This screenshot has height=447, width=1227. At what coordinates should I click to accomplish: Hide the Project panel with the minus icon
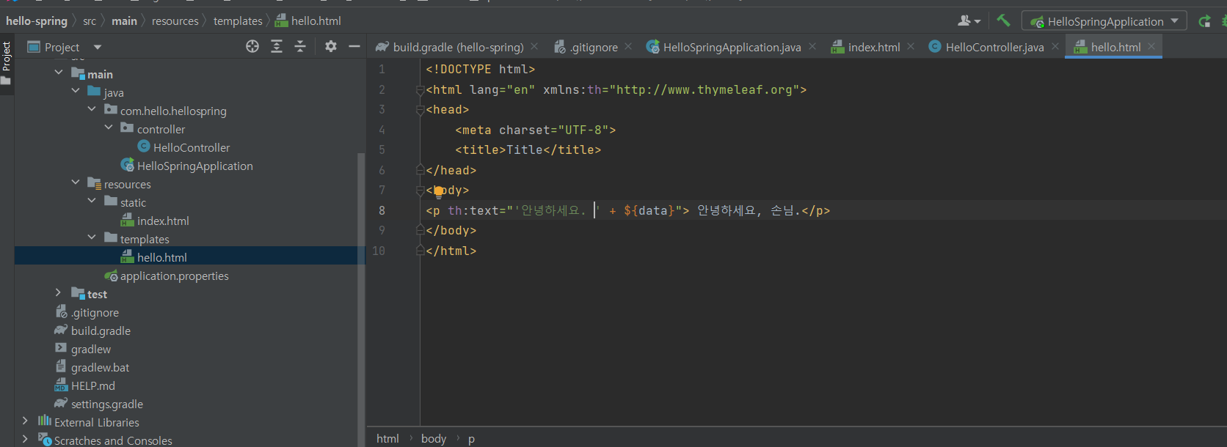(x=354, y=46)
